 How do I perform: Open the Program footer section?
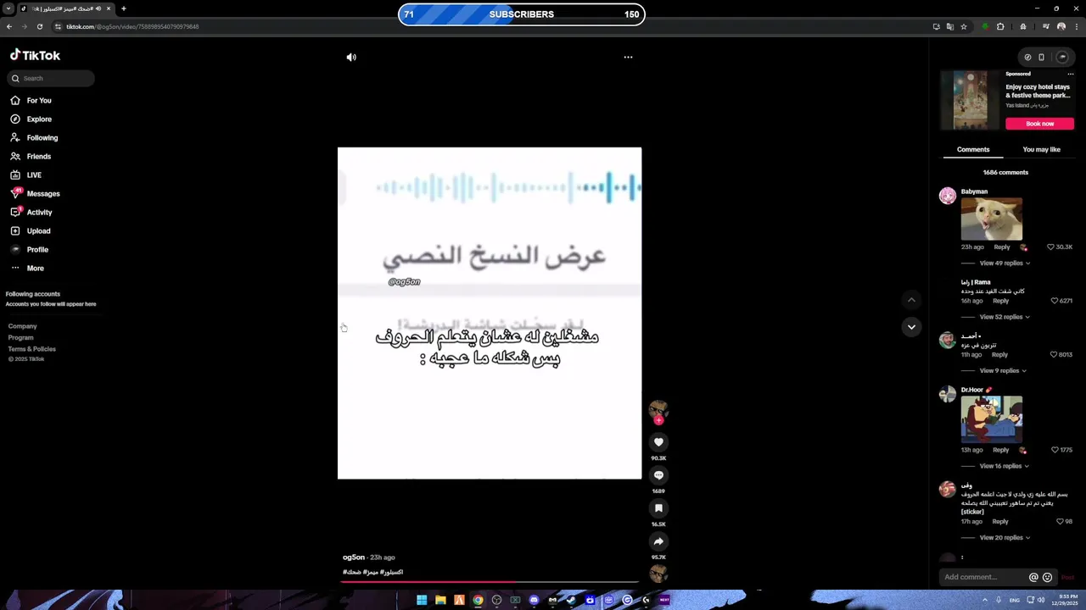click(x=20, y=337)
